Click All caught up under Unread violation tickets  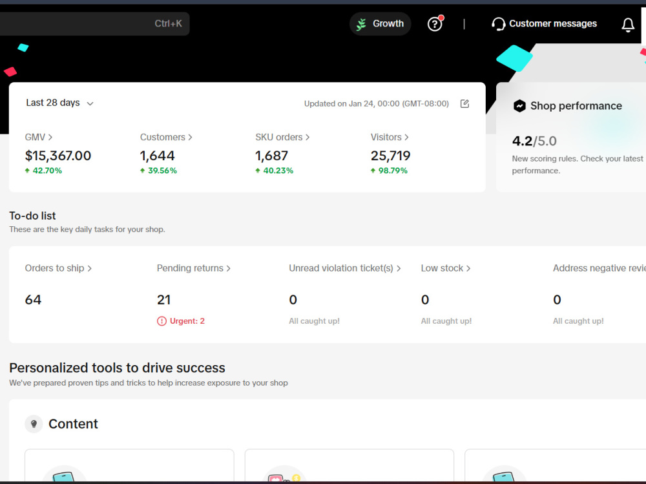[315, 321]
